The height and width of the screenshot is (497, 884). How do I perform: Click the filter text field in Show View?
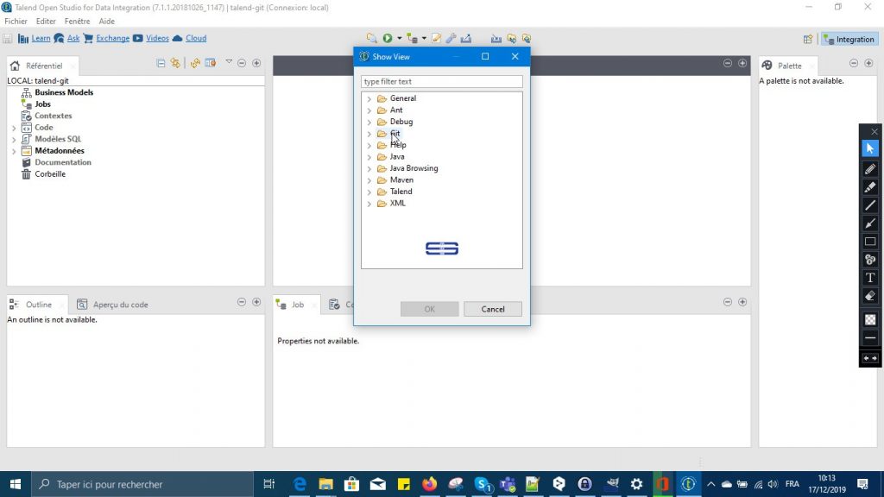tap(441, 82)
